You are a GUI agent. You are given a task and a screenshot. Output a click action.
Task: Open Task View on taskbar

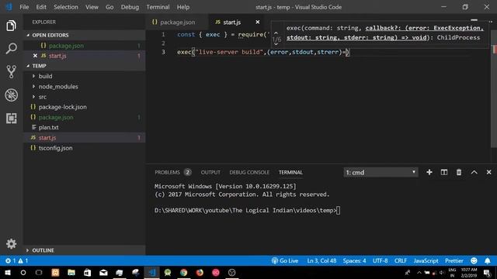(39, 272)
